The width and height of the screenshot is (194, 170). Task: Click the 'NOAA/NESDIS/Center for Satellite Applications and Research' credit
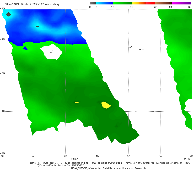(x=108, y=168)
